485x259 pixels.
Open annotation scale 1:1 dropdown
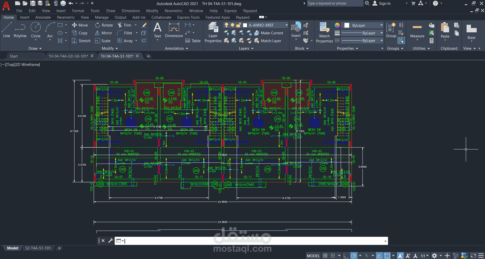tap(425, 256)
